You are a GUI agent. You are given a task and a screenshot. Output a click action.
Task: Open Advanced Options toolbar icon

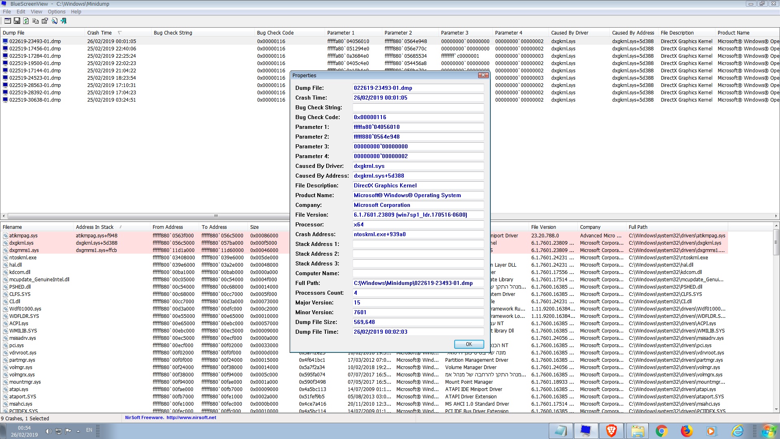[7, 21]
